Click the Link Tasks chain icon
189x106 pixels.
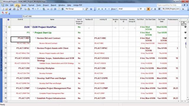pos(48,9)
